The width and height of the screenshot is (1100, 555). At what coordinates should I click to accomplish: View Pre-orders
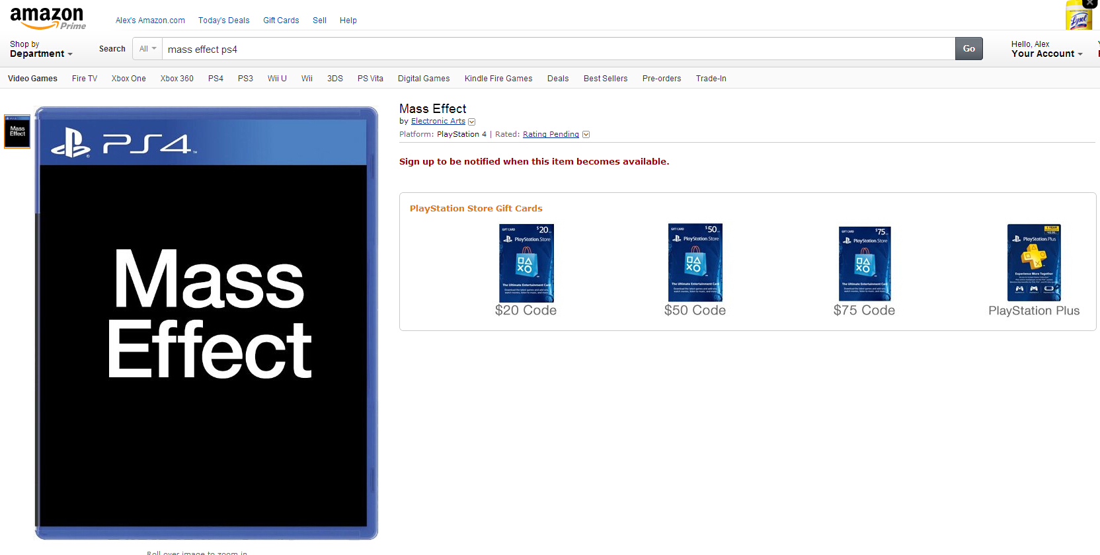point(662,79)
